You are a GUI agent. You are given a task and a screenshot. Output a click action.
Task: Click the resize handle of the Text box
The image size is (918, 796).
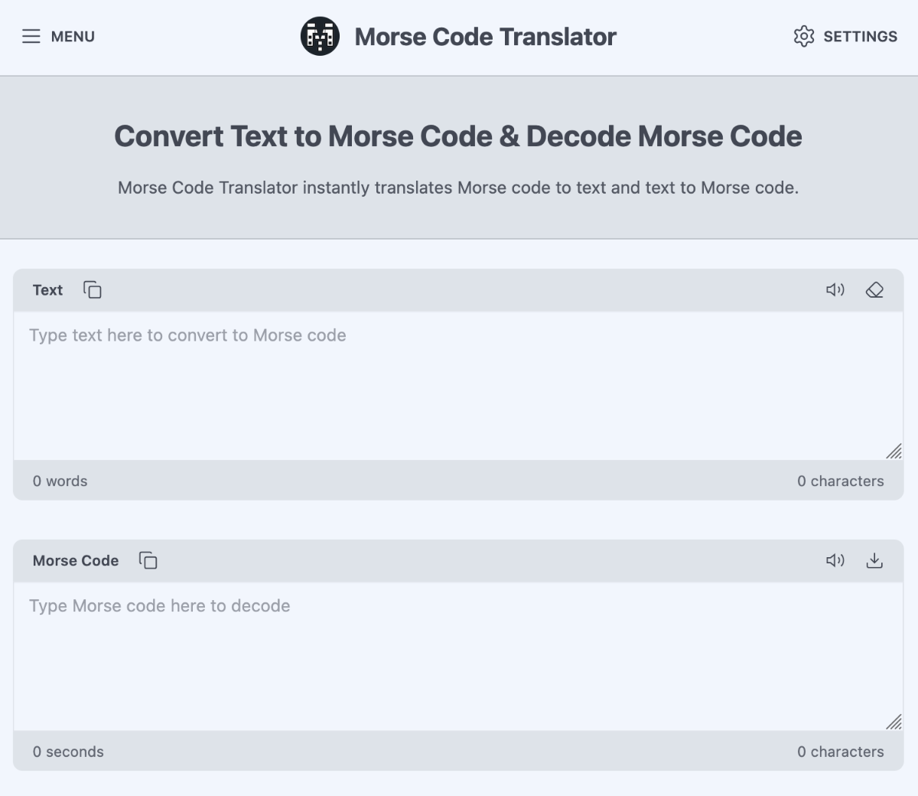894,452
